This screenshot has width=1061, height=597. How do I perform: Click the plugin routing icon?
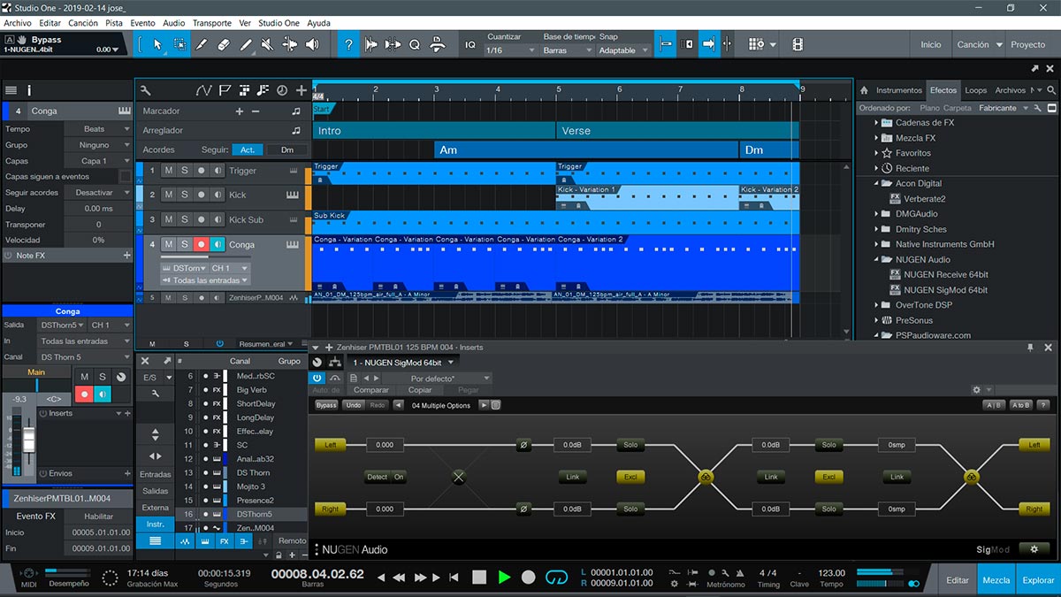pos(335,363)
